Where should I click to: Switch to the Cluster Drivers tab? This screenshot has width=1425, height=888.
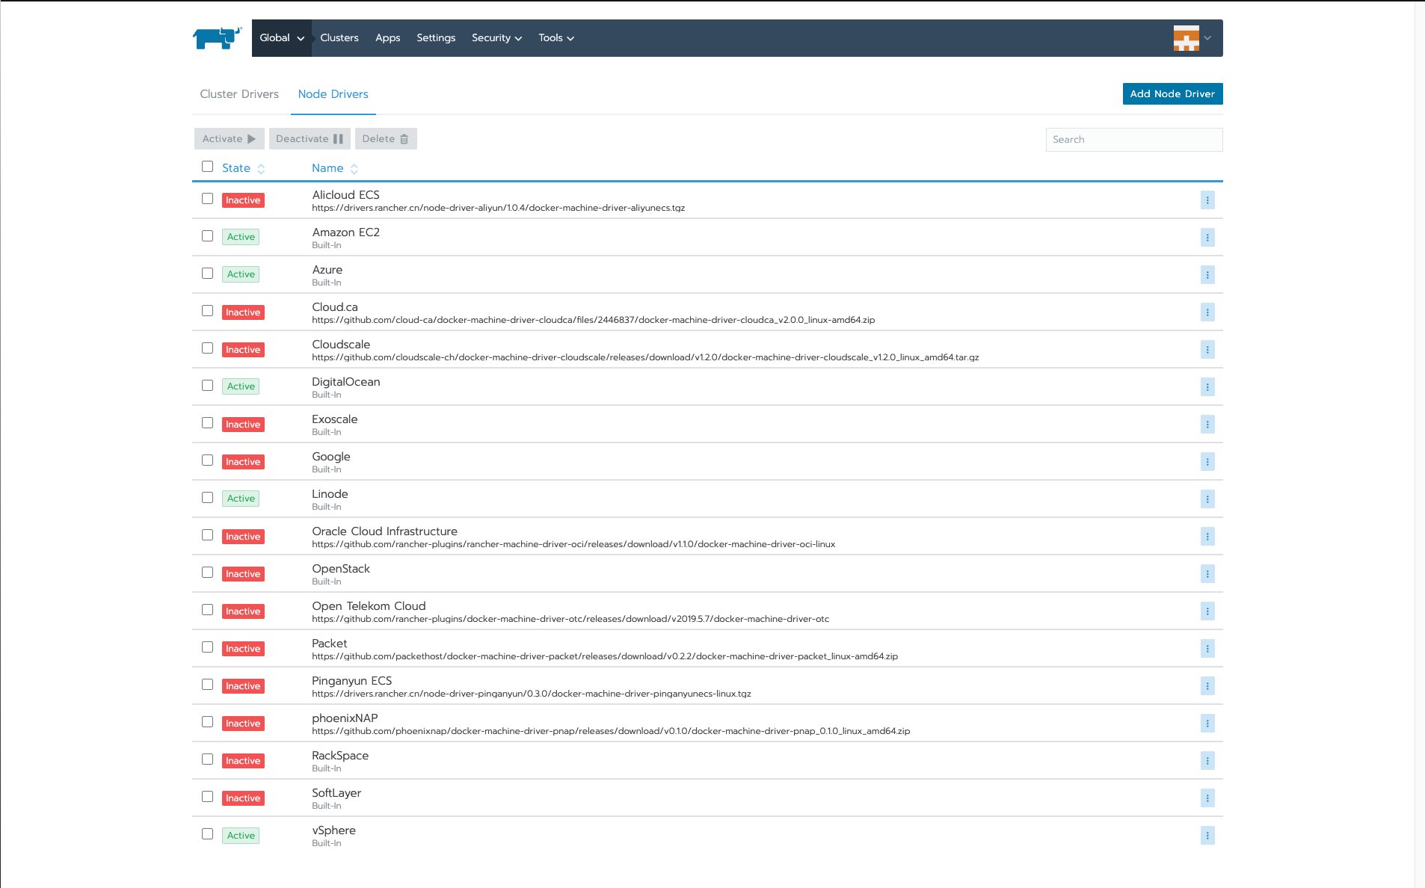239,94
